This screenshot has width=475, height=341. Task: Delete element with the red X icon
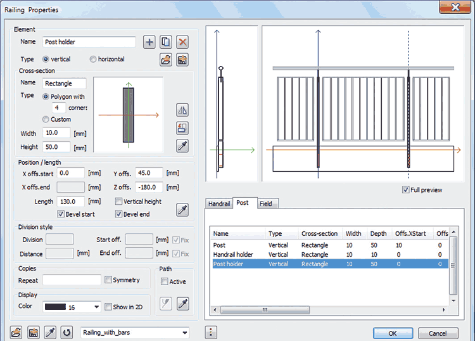(x=182, y=42)
